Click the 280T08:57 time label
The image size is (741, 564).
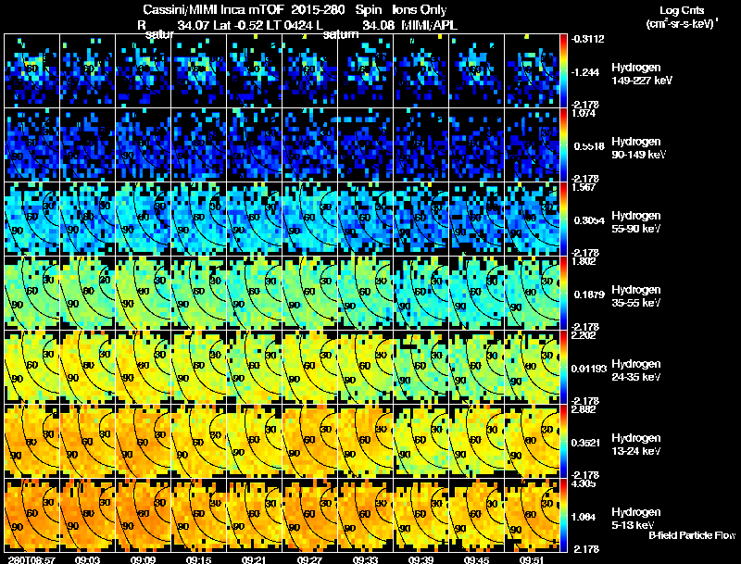coord(31,560)
